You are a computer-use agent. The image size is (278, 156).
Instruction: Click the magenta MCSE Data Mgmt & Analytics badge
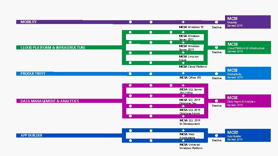click(248, 101)
